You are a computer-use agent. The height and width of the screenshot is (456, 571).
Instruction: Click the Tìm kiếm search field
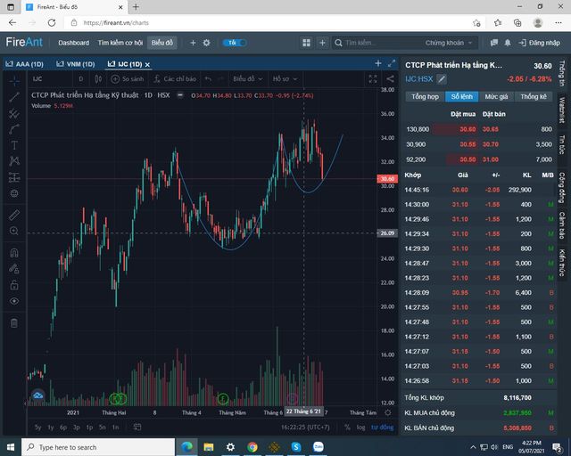click(378, 43)
